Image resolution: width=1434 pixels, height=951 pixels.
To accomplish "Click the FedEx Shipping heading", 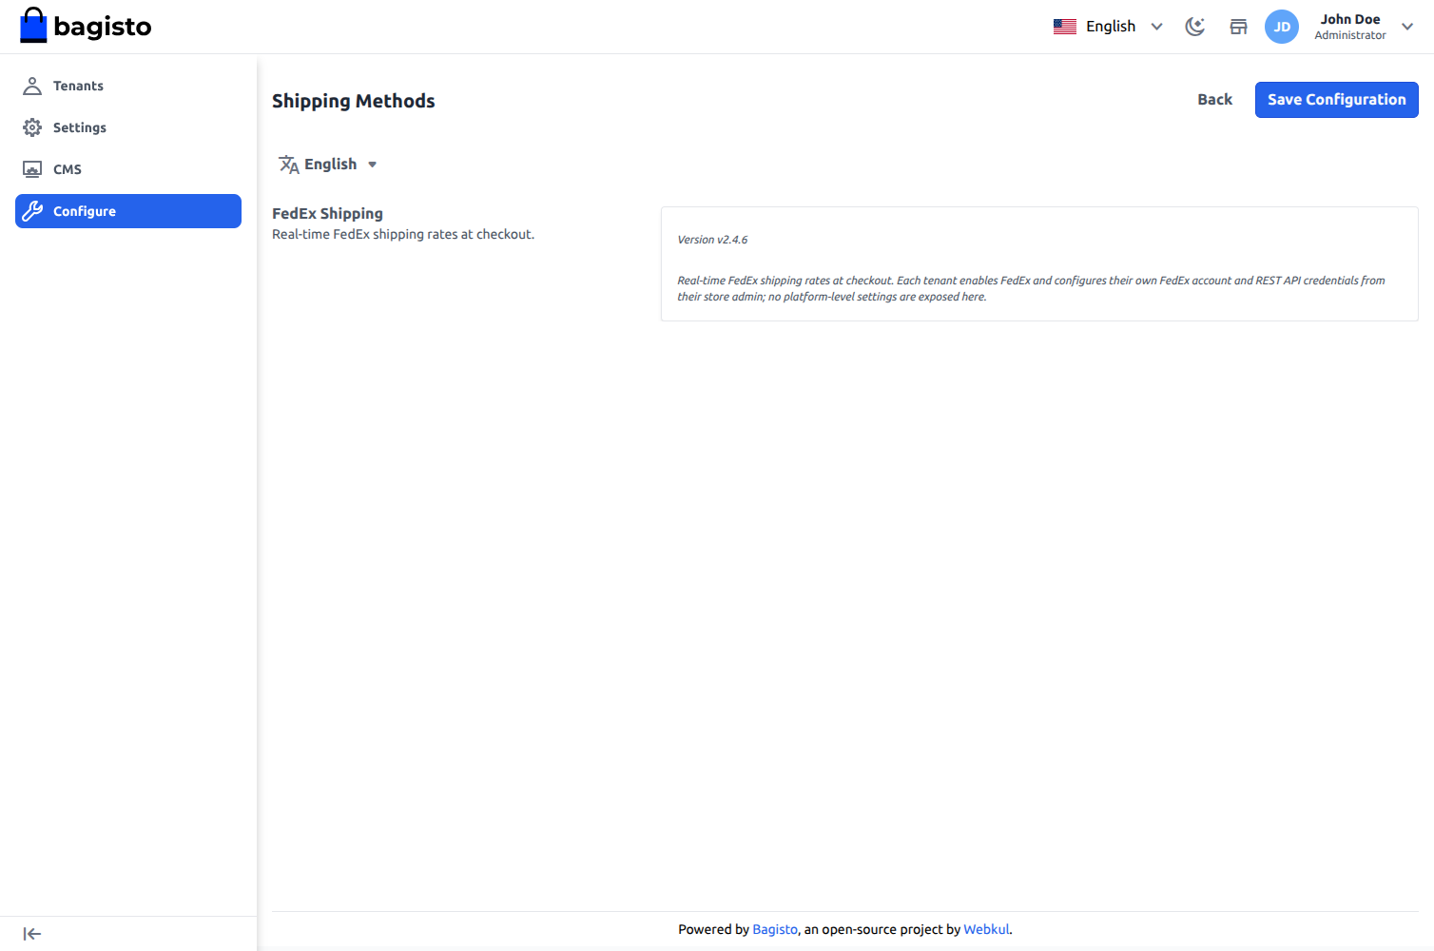I will (327, 214).
